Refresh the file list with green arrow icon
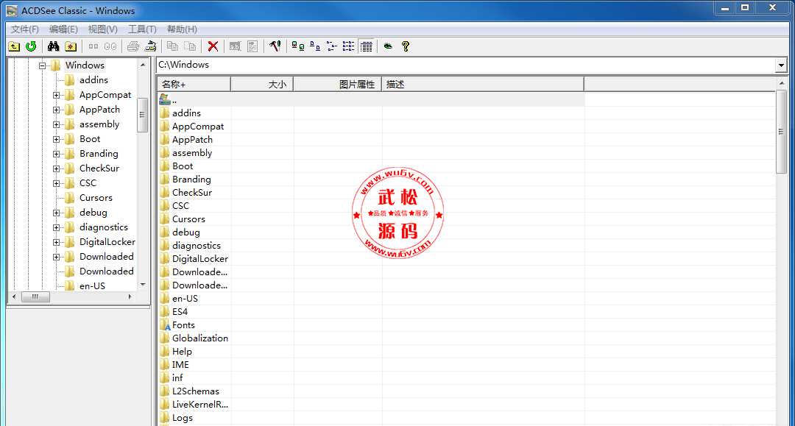The width and height of the screenshot is (795, 426). click(31, 46)
